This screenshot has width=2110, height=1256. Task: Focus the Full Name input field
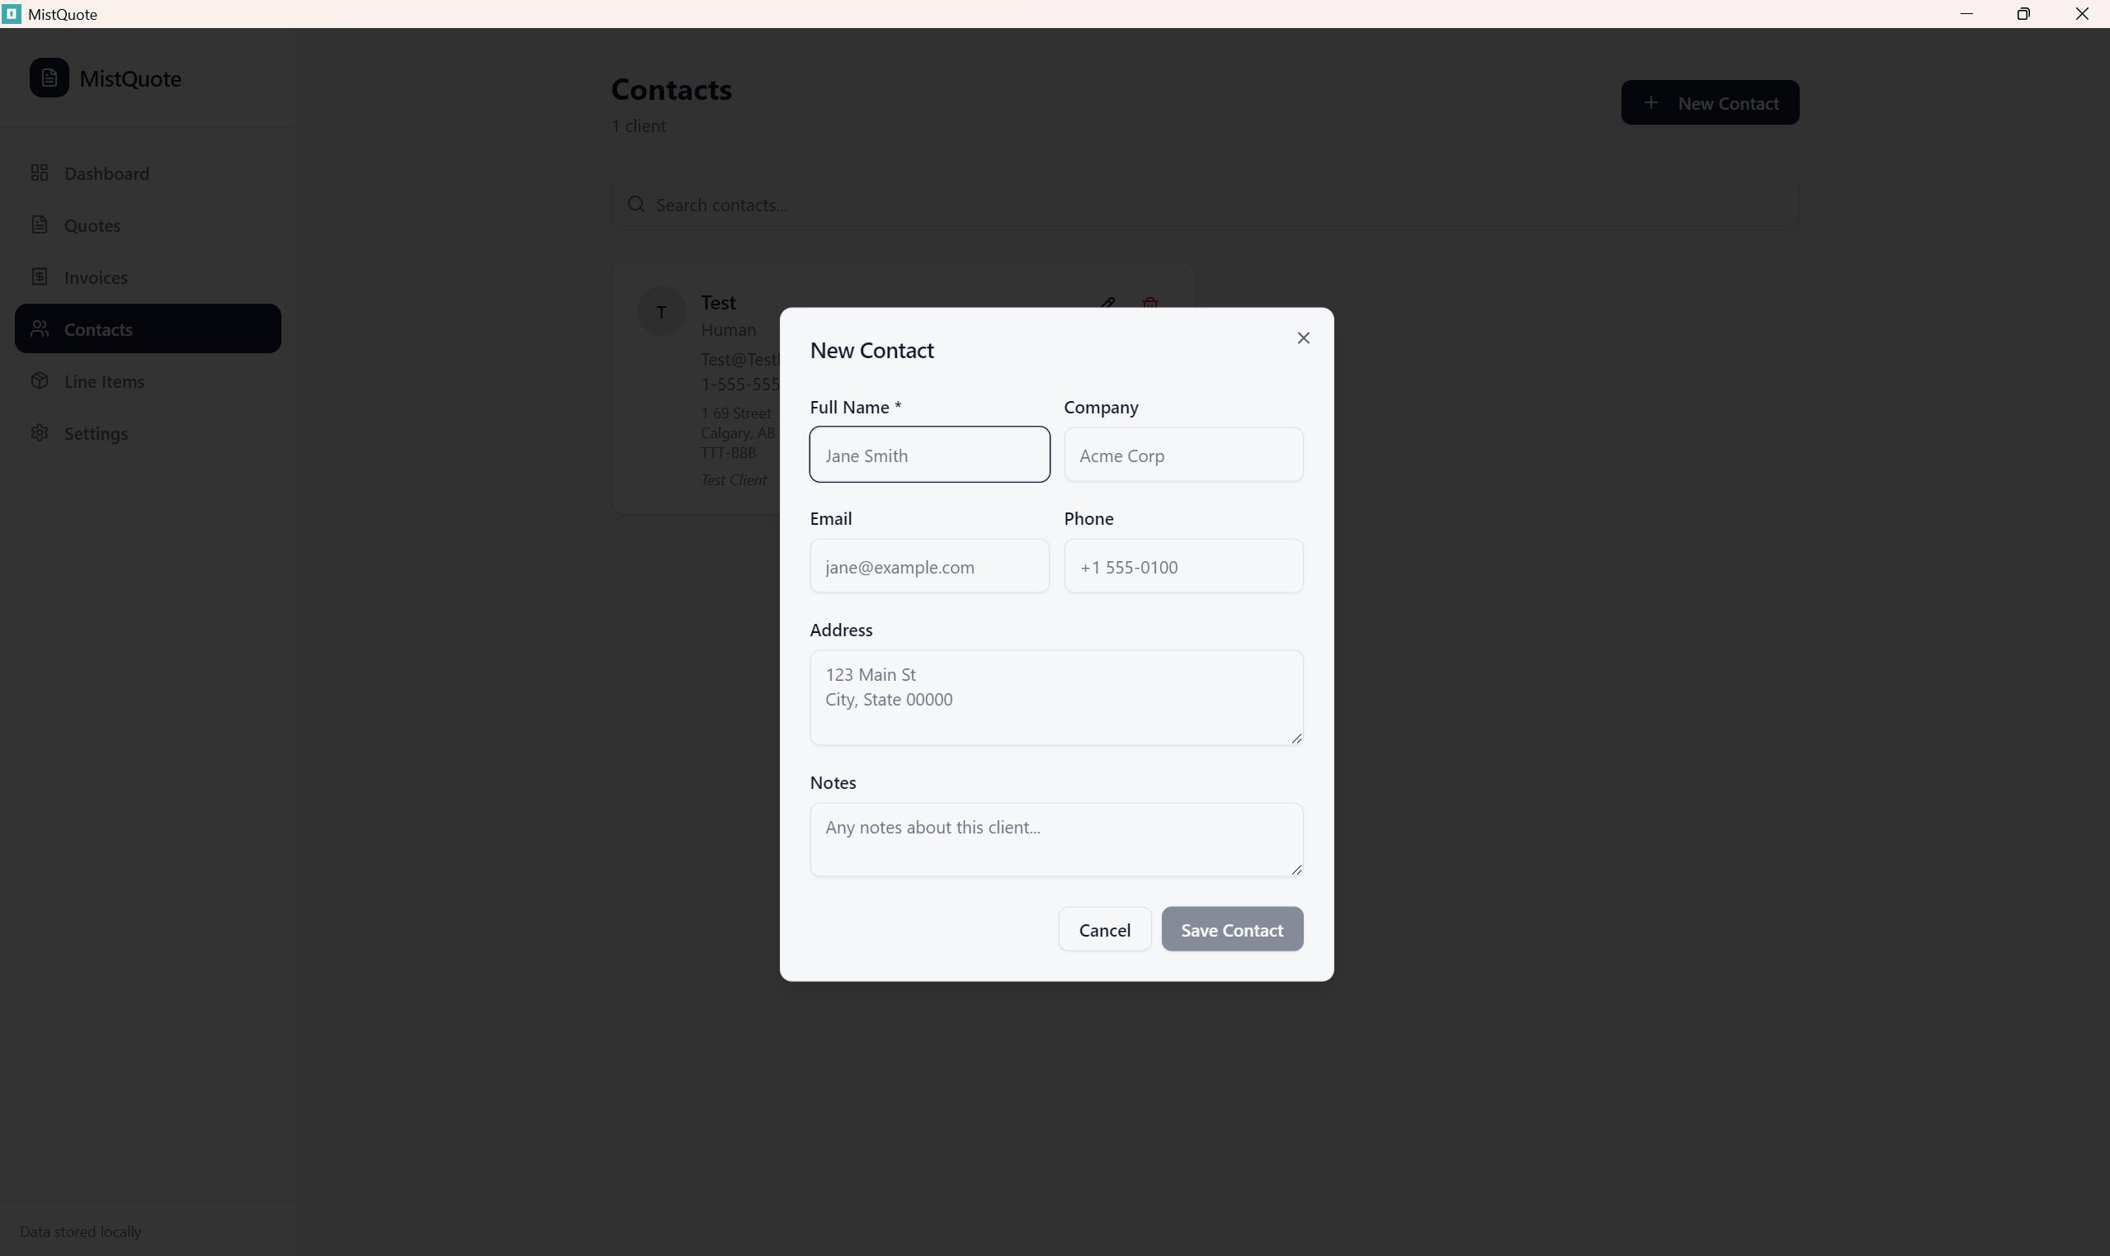[x=928, y=455]
